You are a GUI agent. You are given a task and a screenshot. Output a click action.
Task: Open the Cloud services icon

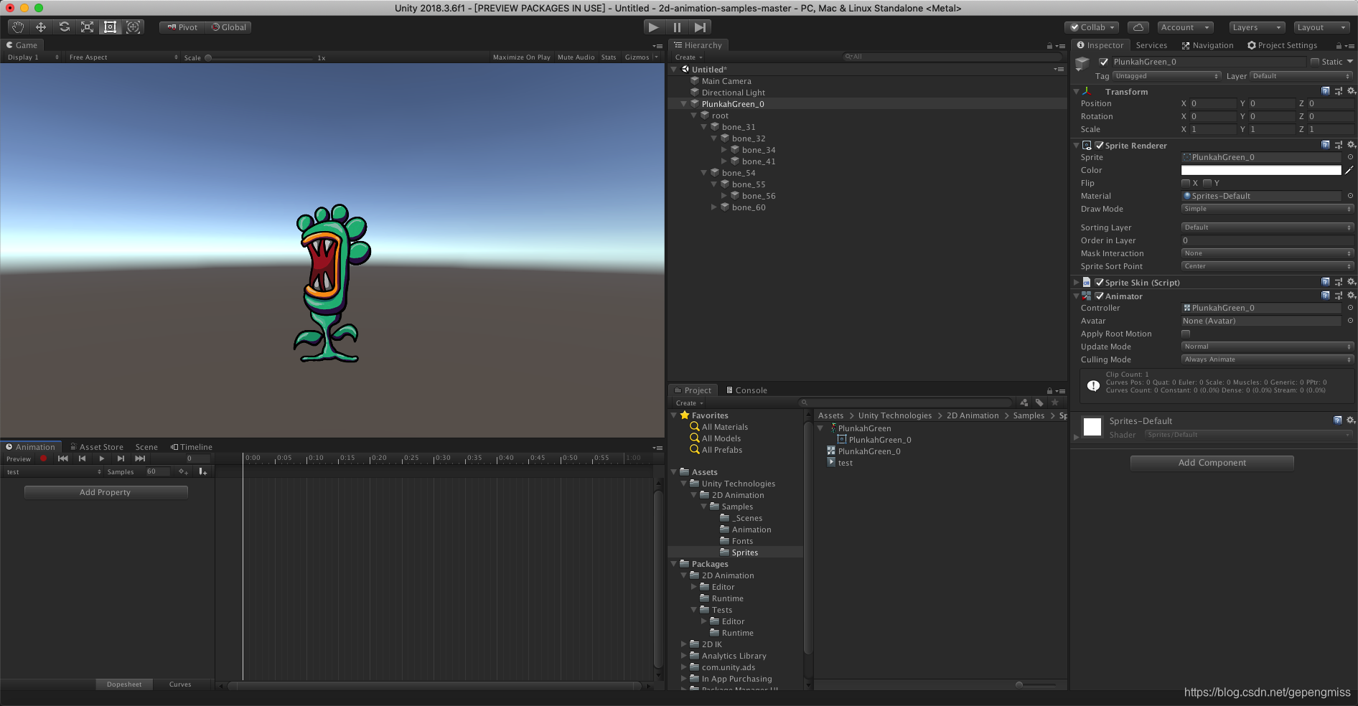[x=1138, y=27]
